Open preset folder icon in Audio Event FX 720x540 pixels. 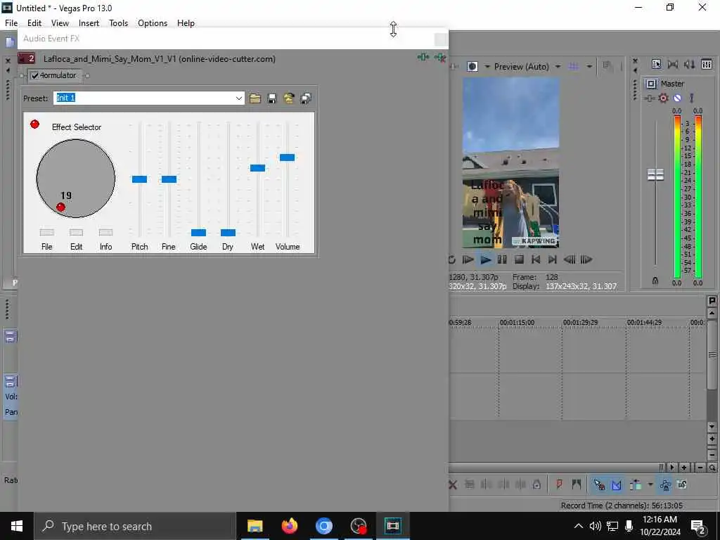point(255,98)
